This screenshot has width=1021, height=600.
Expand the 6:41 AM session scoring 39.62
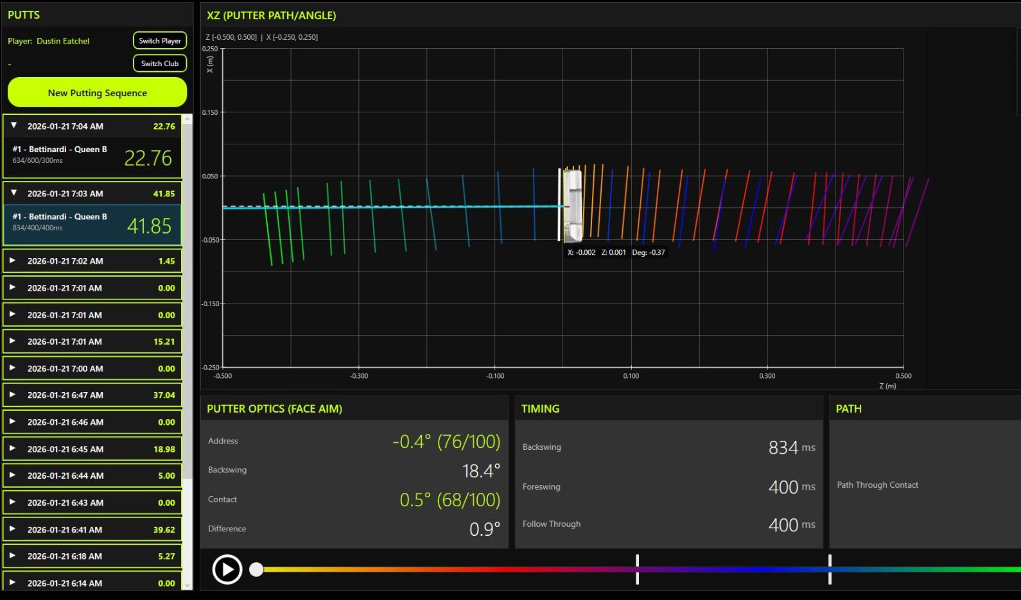tap(12, 529)
